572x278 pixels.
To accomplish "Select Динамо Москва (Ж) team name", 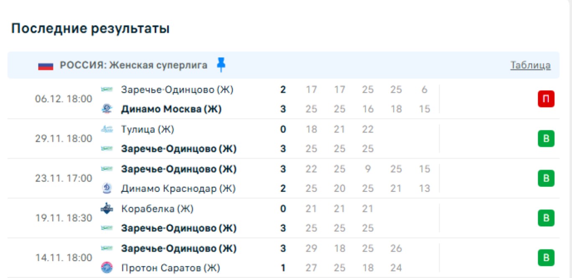I will pos(171,109).
